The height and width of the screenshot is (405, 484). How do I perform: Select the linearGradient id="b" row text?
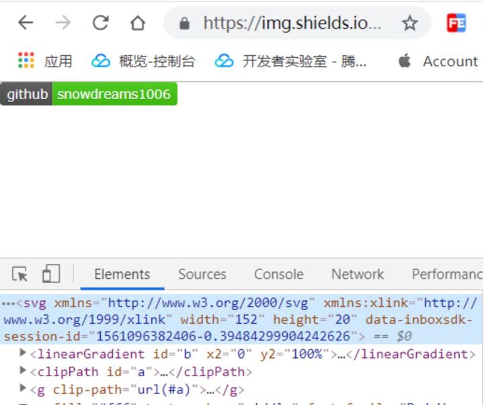(253, 354)
